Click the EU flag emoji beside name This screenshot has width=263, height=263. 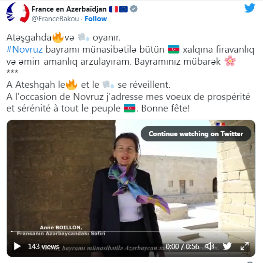123,9
